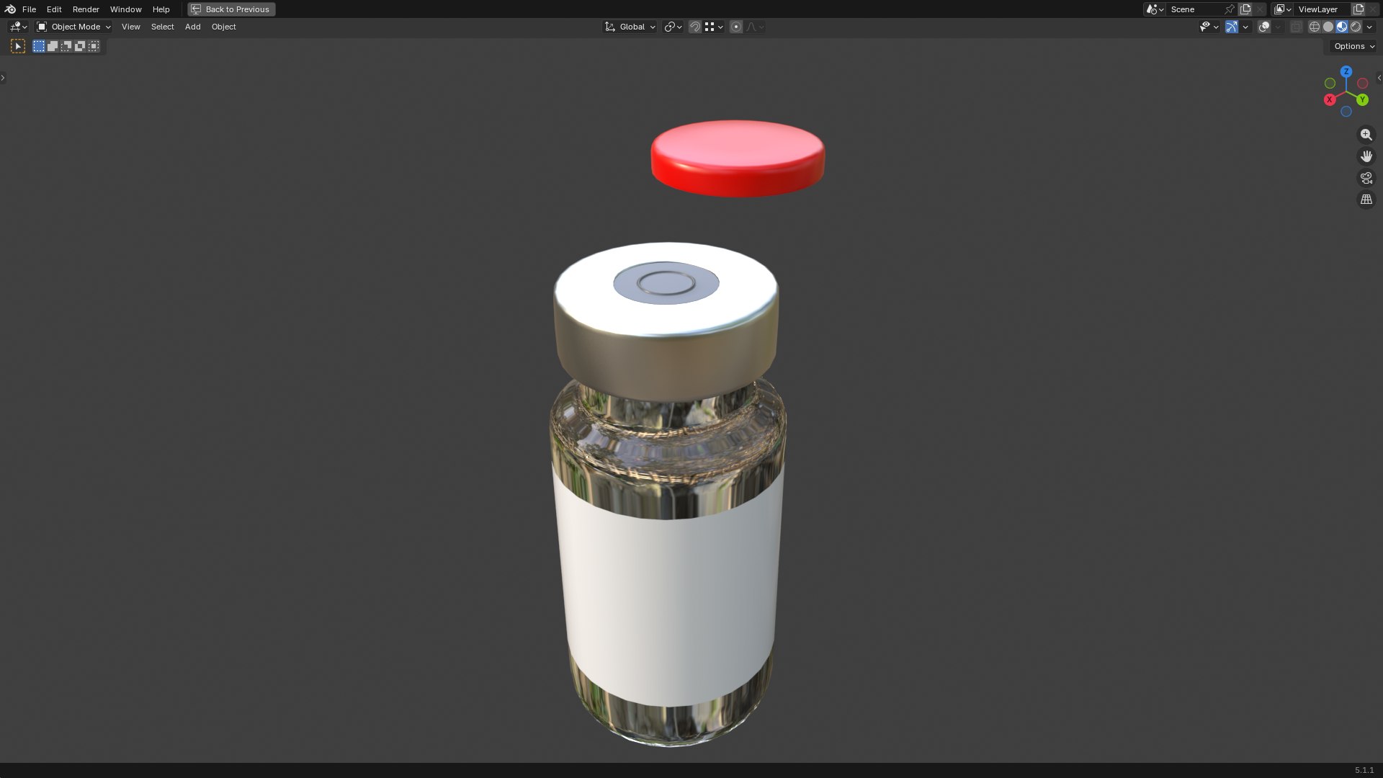Click the negative Y axis gizmo circle
The width and height of the screenshot is (1383, 778).
pos(1330,84)
